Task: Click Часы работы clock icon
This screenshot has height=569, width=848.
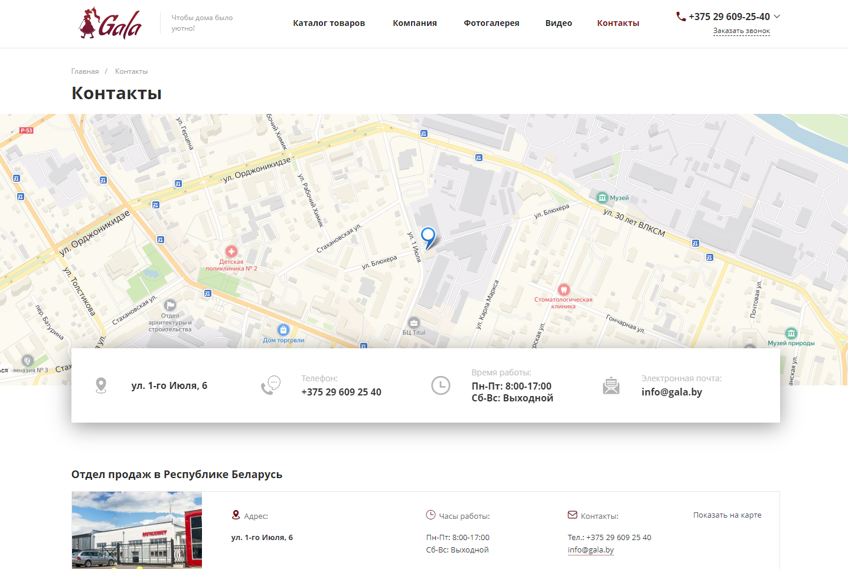Action: (430, 515)
